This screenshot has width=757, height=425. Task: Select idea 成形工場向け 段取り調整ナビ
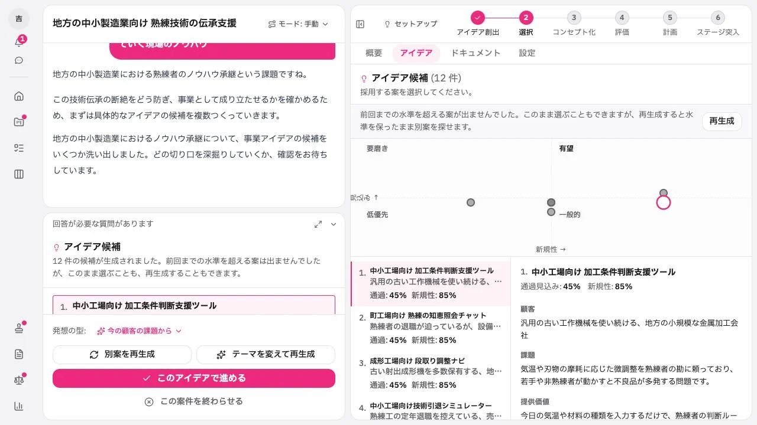tap(431, 373)
